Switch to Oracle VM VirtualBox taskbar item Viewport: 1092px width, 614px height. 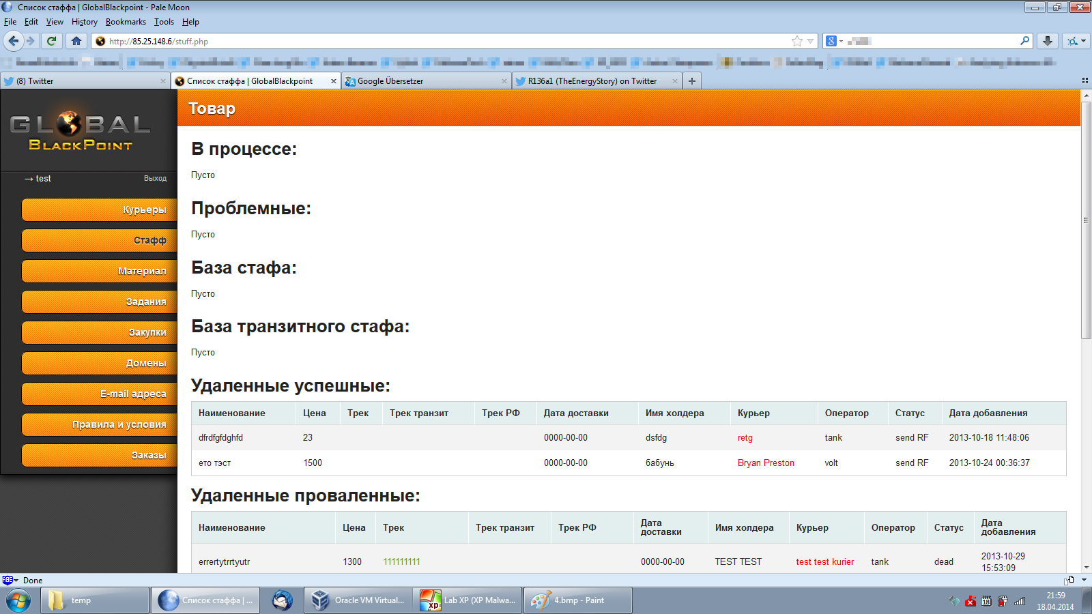point(359,600)
